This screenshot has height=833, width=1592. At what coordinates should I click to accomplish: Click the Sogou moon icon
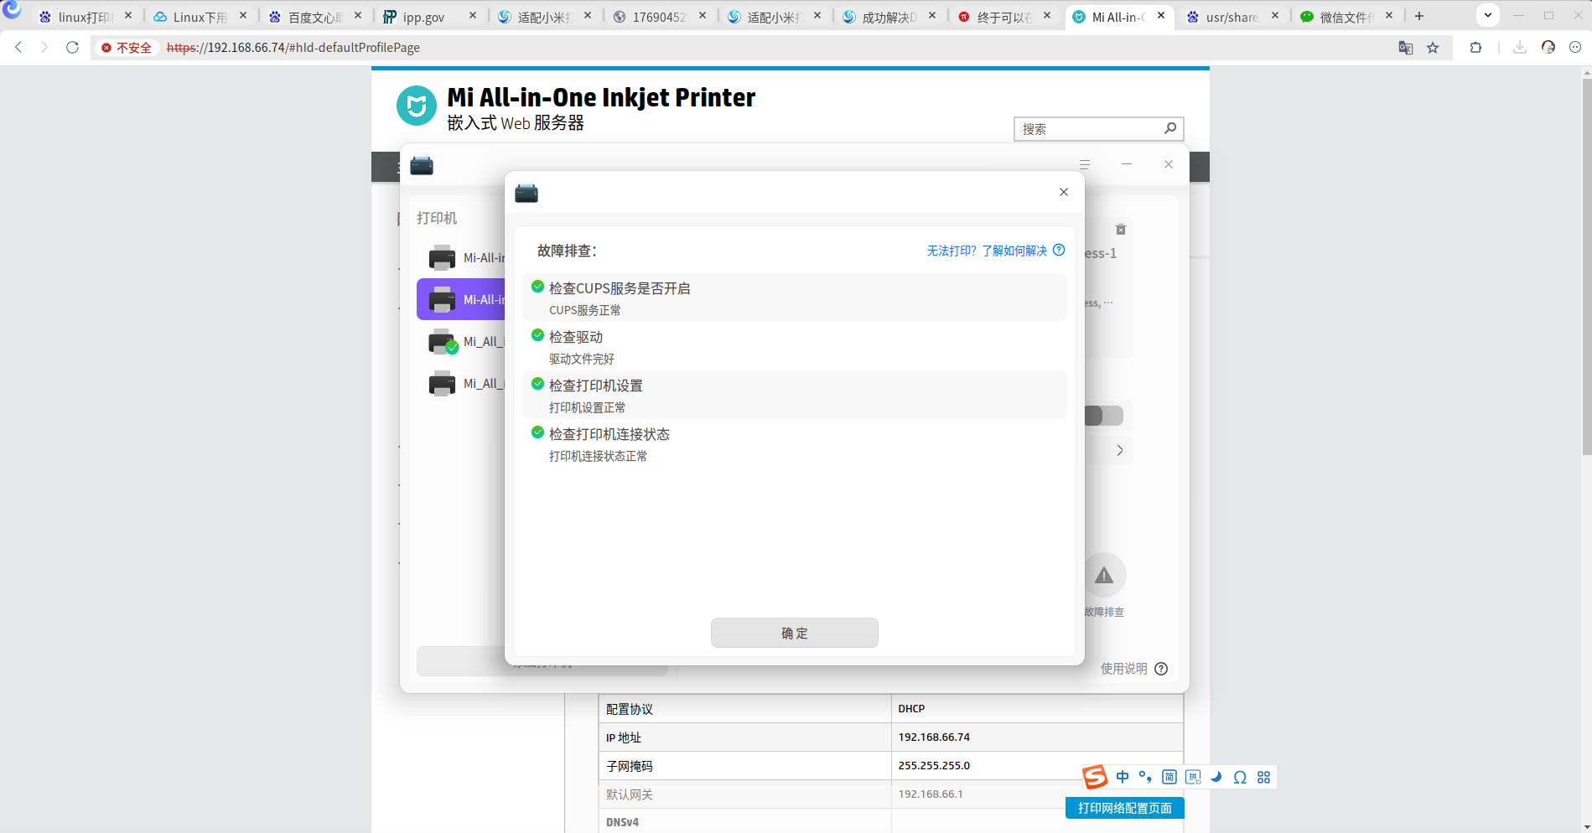[x=1216, y=778]
